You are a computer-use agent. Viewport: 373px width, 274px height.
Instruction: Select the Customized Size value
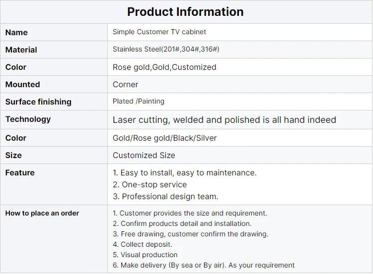[144, 155]
